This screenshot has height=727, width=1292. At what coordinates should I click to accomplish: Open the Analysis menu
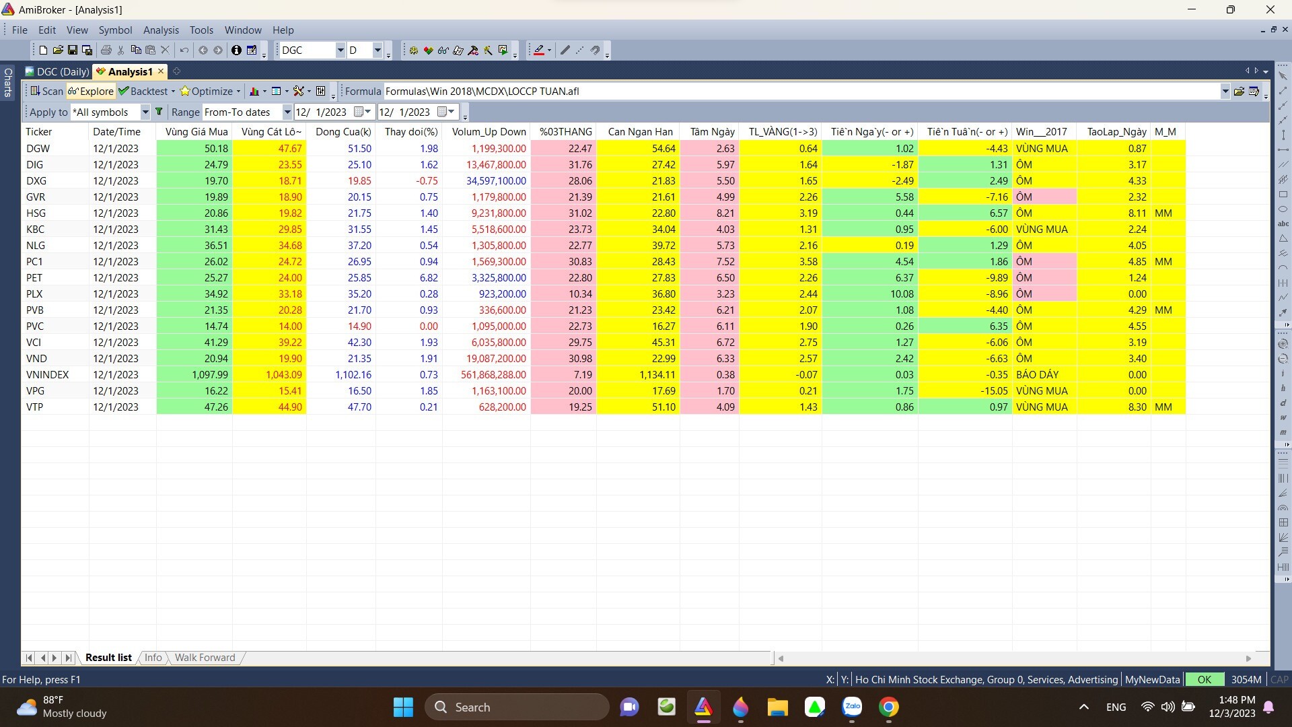[x=161, y=30]
